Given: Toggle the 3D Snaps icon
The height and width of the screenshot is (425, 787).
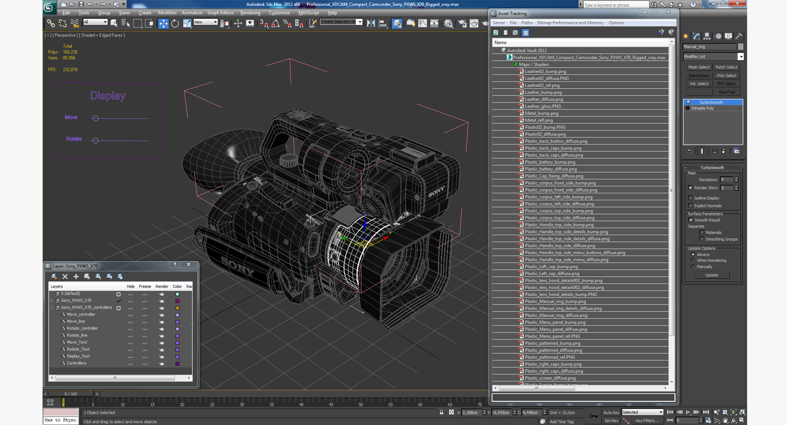Looking at the screenshot, I should [x=264, y=23].
